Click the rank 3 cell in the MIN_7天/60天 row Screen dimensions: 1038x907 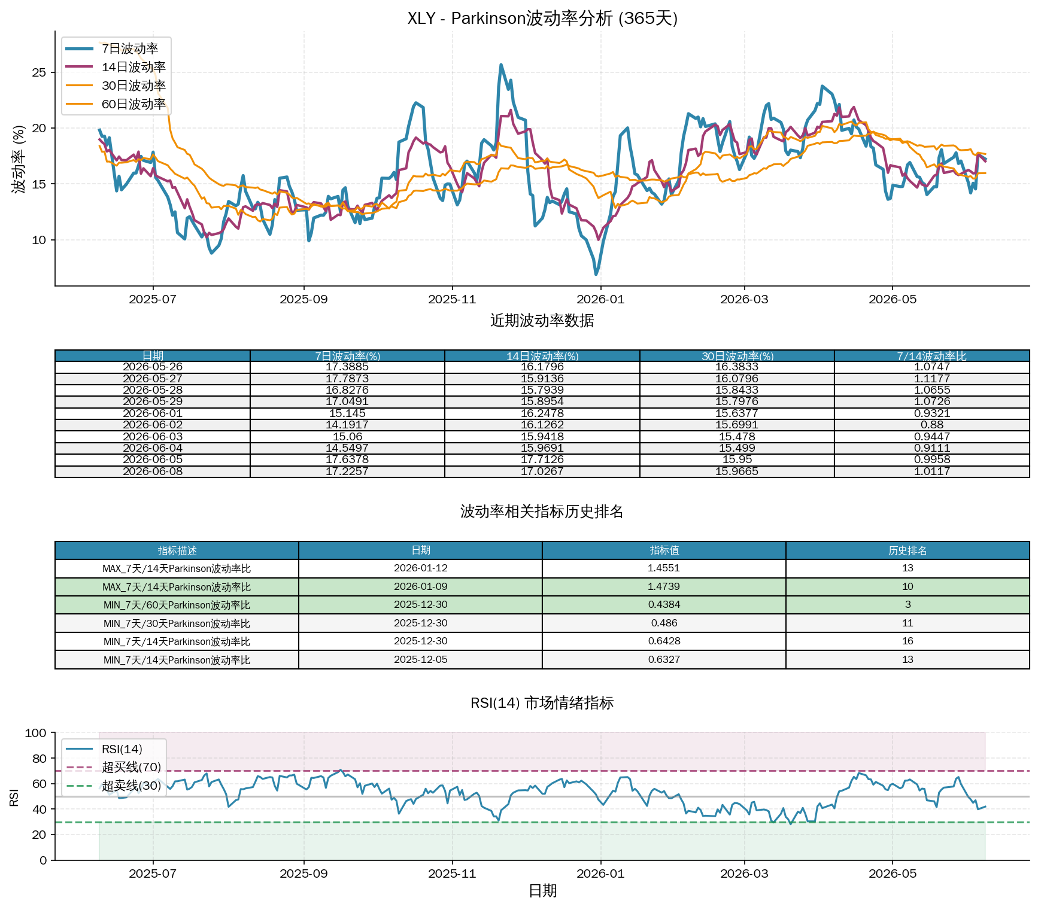pyautogui.click(x=908, y=605)
